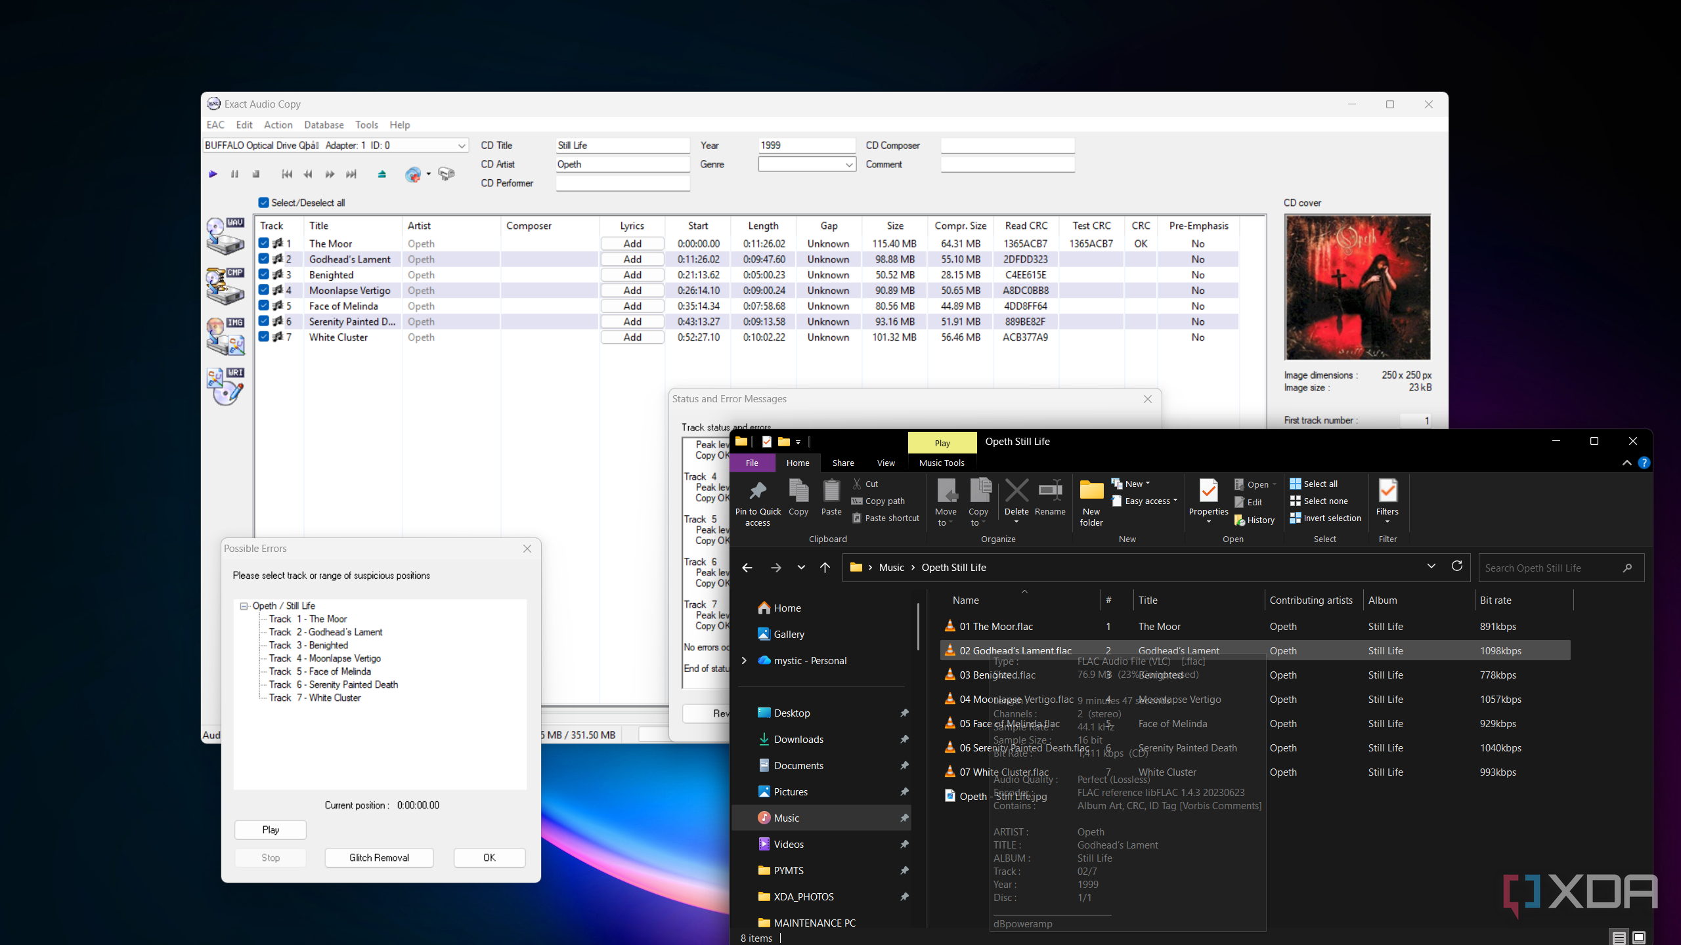The image size is (1681, 945).
Task: Open the BUFFALO Optical Drive dropdown
Action: tap(462, 146)
